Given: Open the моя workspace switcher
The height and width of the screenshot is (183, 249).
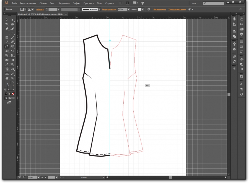Looking at the screenshot, I should click(x=195, y=3).
